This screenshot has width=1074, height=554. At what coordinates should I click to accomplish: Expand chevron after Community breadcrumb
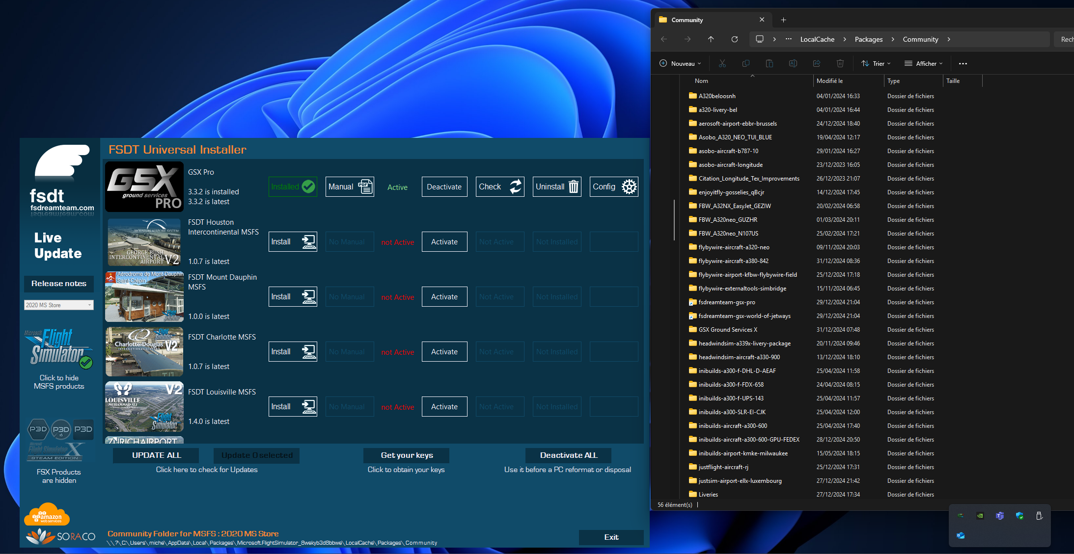pos(949,39)
